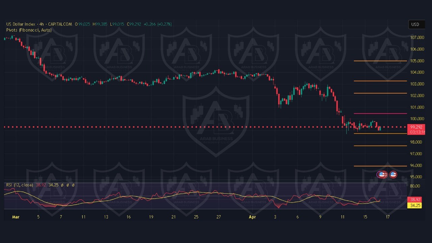Click the 80.00 RSI scale label
The width and height of the screenshot is (432, 243).
coord(415,186)
